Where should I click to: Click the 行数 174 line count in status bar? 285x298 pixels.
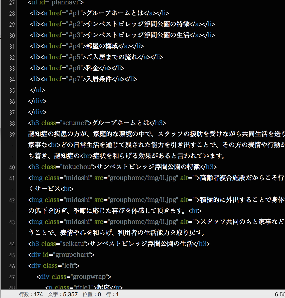(x=31, y=294)
